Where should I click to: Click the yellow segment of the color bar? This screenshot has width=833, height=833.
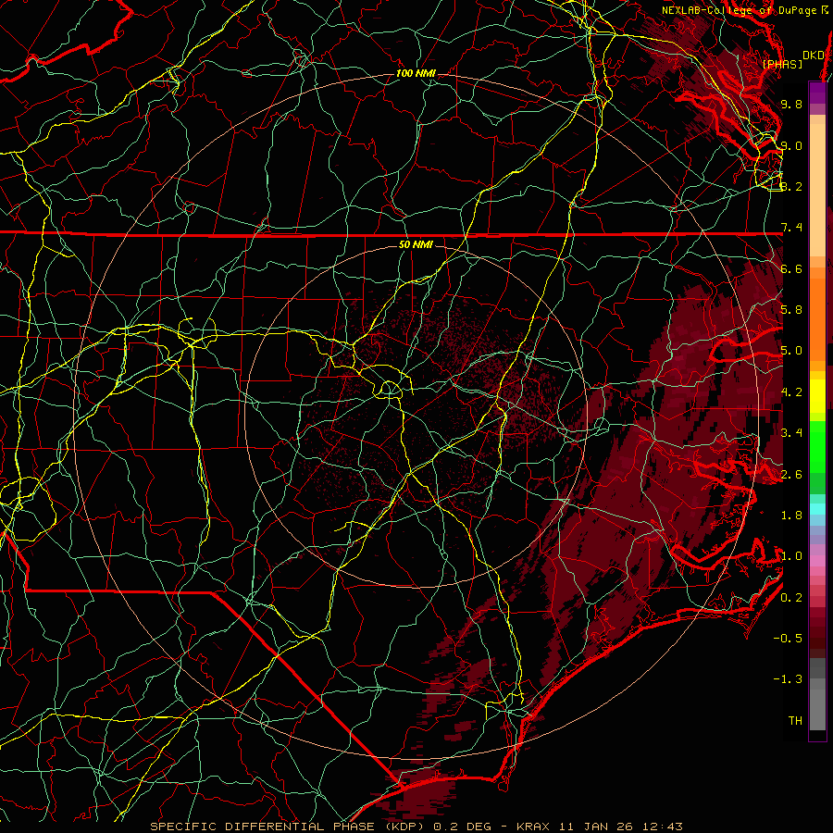tap(817, 396)
